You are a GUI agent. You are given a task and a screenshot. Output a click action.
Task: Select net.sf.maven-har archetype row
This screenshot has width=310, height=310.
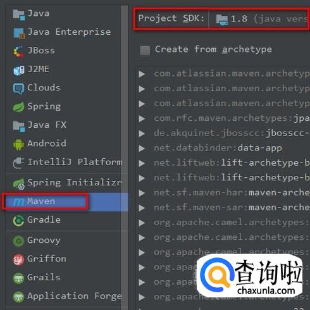(224, 193)
